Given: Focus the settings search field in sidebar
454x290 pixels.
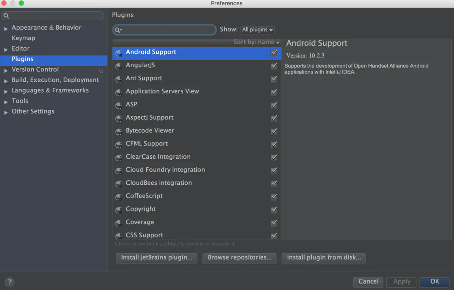Looking at the screenshot, I should [x=53, y=16].
